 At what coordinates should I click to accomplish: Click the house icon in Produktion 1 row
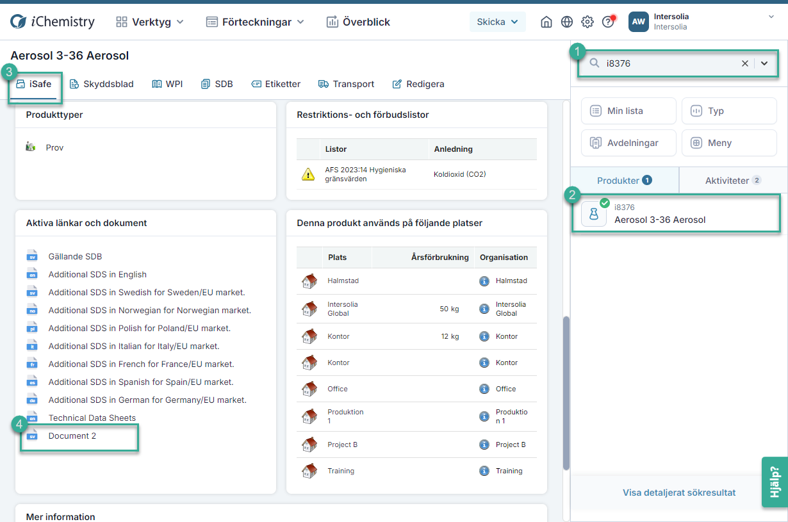coord(309,416)
